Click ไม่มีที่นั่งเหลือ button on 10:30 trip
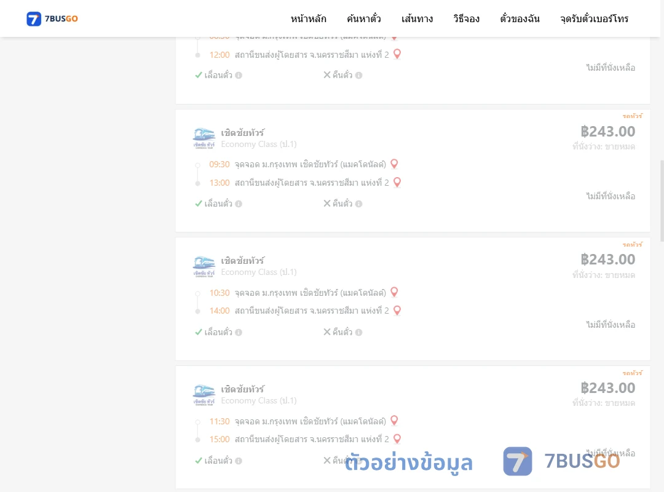This screenshot has height=492, width=664. [611, 325]
